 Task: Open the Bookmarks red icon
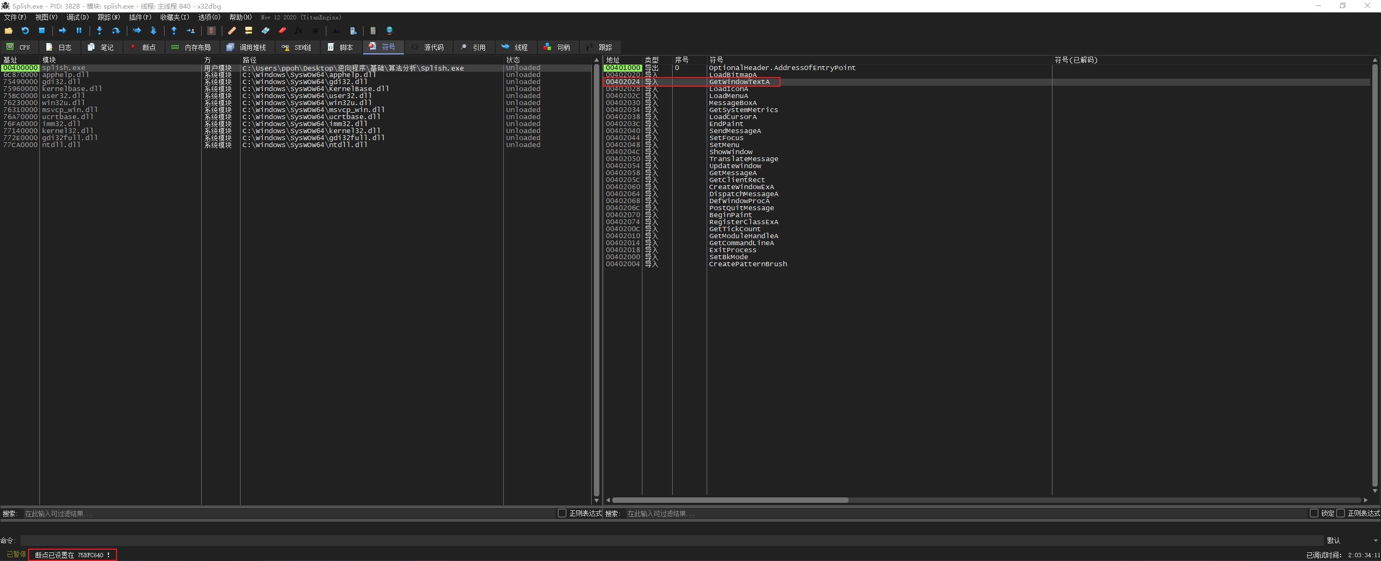282,31
